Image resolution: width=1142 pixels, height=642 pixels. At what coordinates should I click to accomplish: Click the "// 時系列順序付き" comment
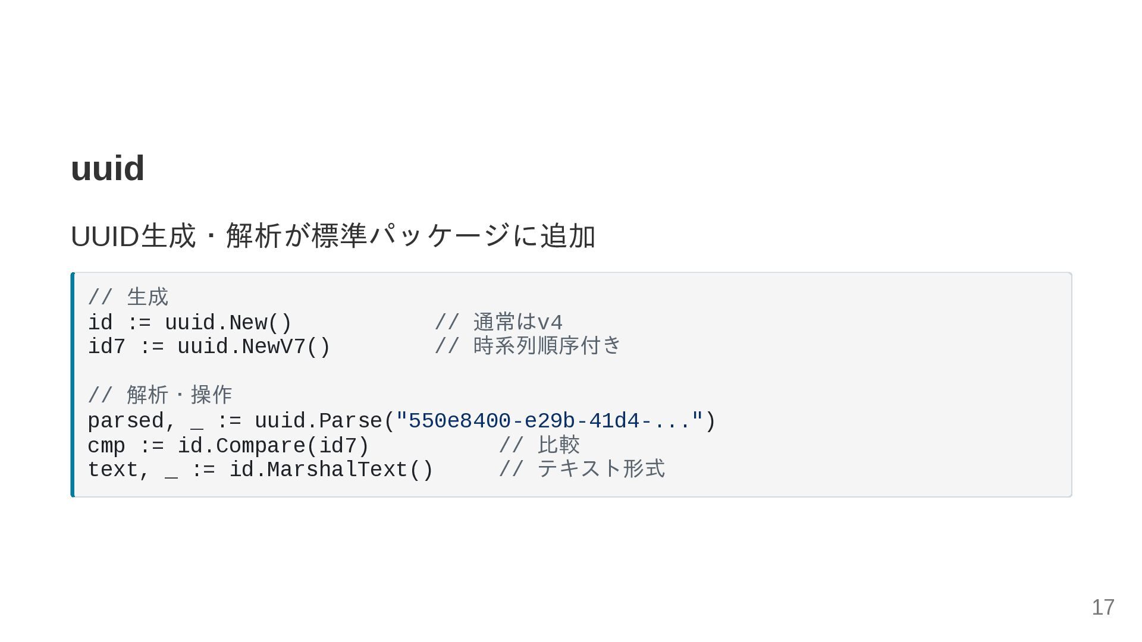528,346
